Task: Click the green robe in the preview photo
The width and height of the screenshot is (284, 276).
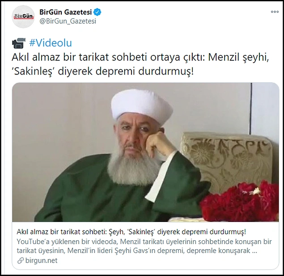Action: [102, 188]
